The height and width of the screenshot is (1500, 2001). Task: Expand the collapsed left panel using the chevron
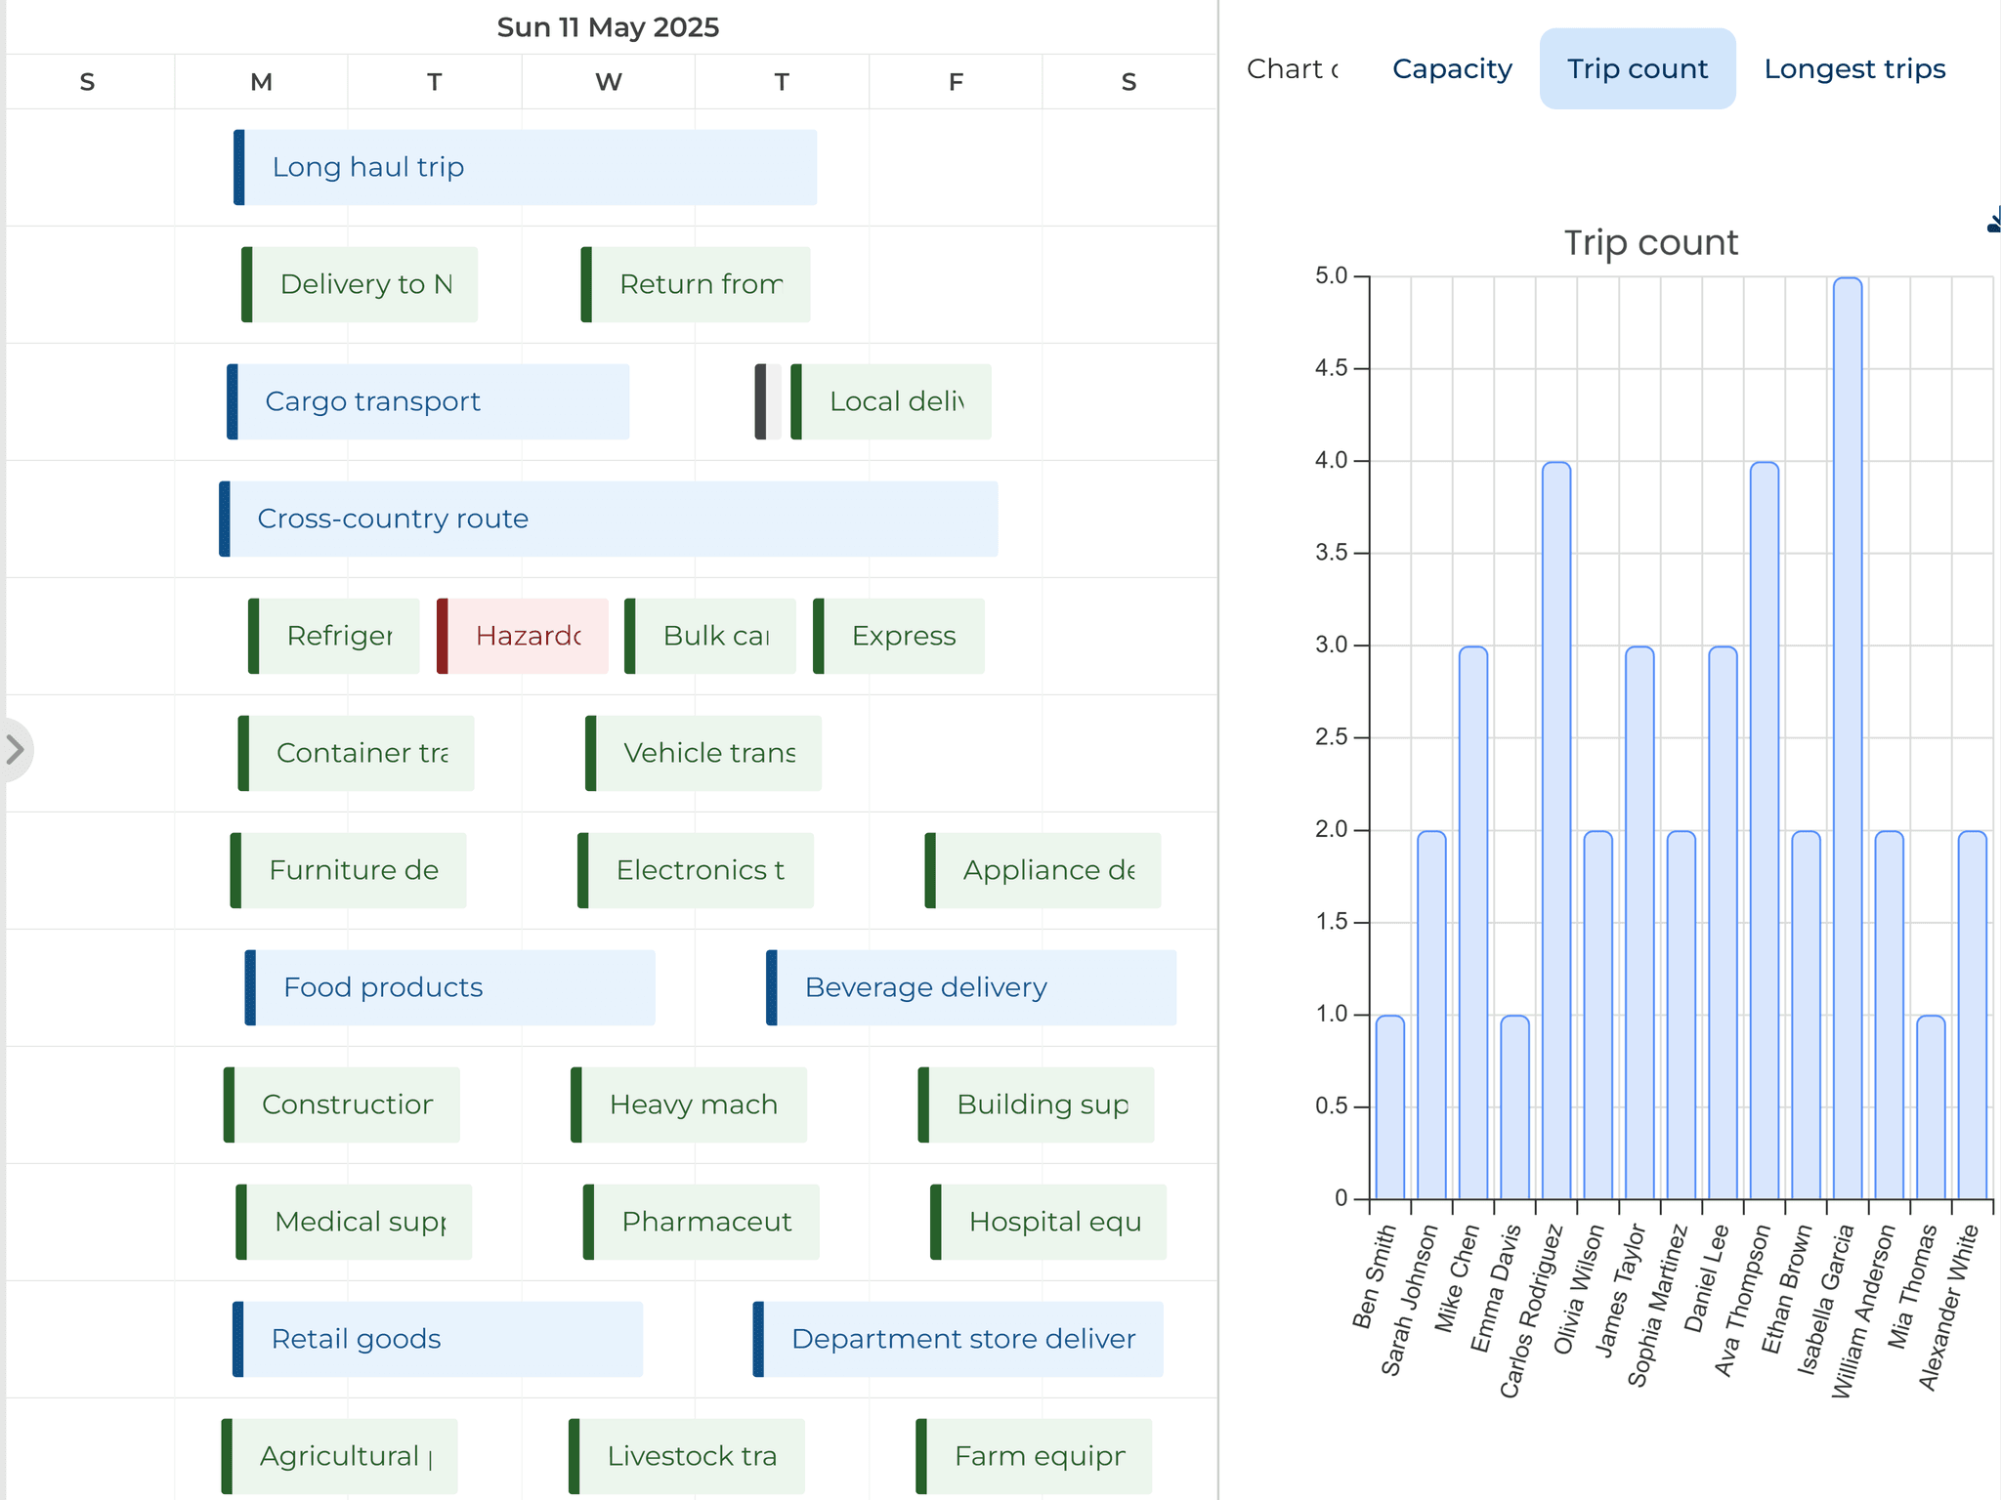[16, 749]
